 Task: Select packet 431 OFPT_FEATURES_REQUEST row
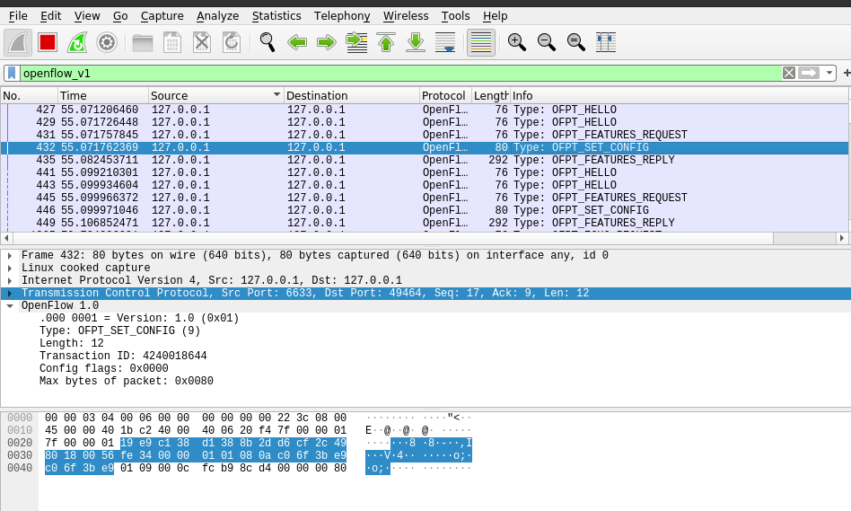pos(425,135)
